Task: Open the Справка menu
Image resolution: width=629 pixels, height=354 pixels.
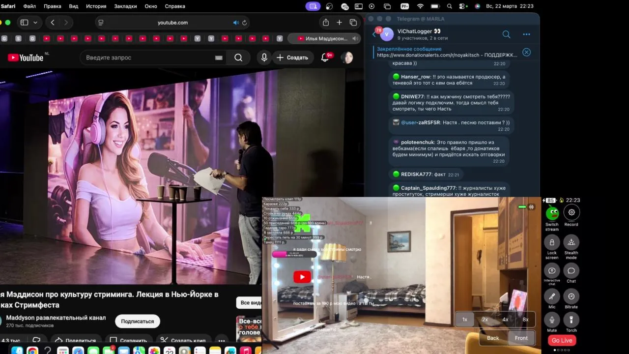Action: 175,6
